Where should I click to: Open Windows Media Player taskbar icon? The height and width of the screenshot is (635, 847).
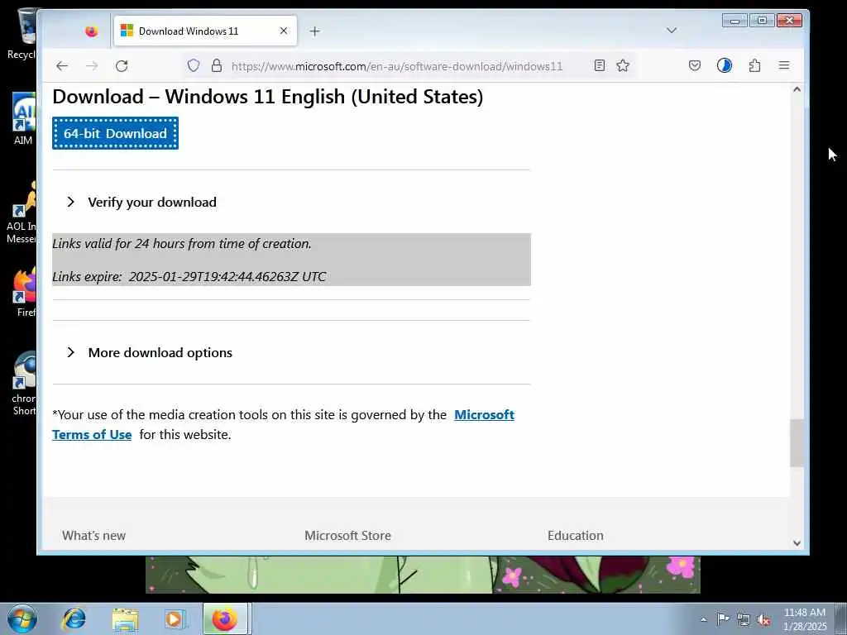point(174,619)
